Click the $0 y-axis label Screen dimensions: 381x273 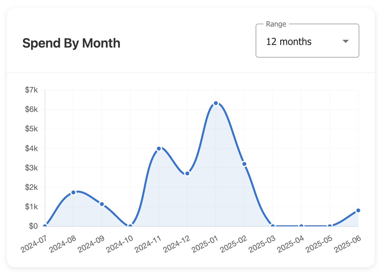coord(33,226)
